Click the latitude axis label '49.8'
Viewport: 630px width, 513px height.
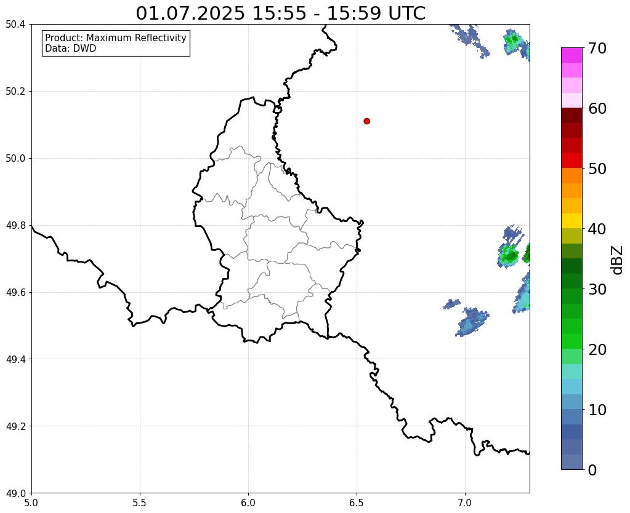pyautogui.click(x=15, y=226)
